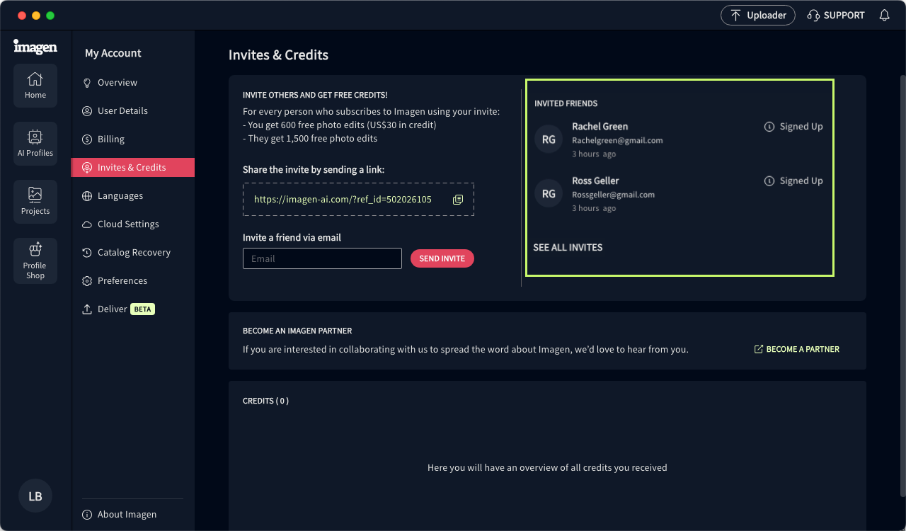Viewport: 906px width, 531px height.
Task: Open notifications bell
Action: tap(884, 15)
